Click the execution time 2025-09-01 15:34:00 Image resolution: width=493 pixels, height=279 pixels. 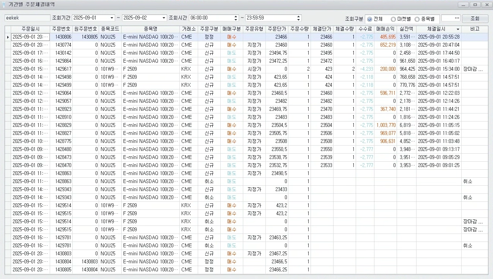[x=439, y=69]
